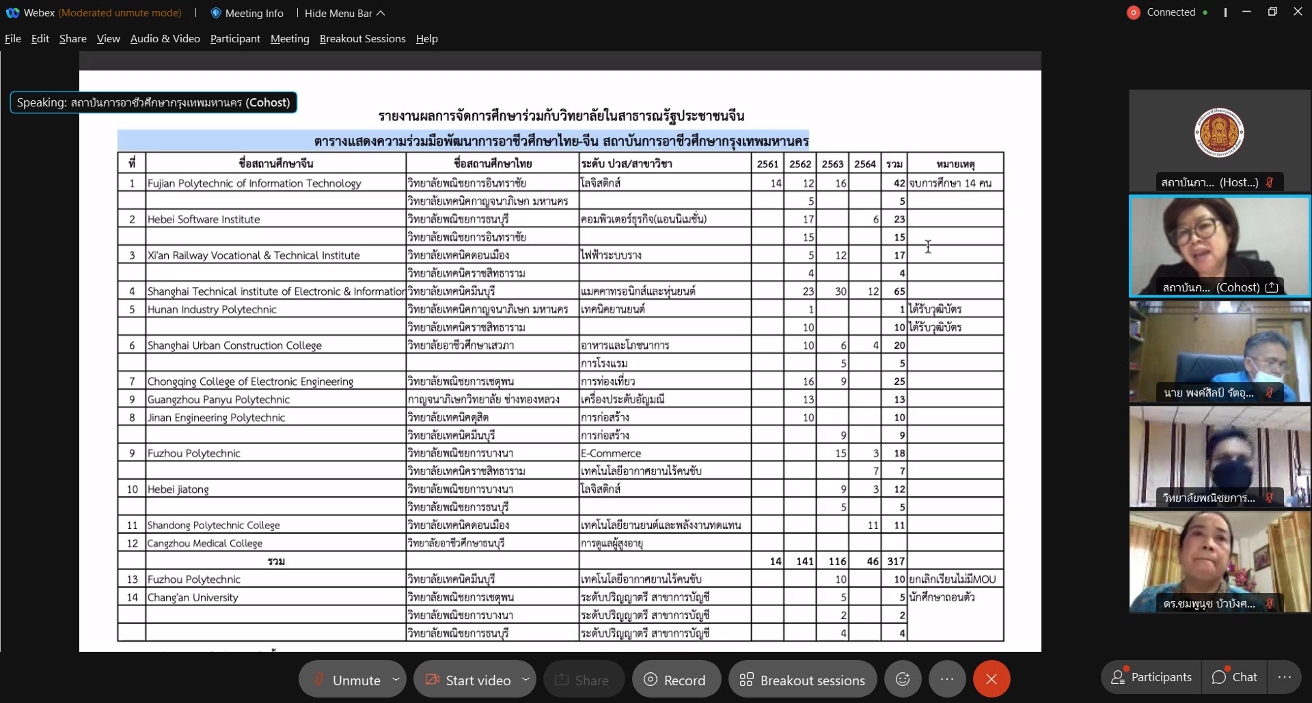Click the Start video button

[x=468, y=680]
